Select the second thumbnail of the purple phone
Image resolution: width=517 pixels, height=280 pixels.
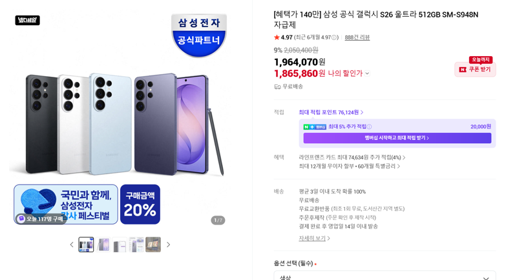(103, 245)
